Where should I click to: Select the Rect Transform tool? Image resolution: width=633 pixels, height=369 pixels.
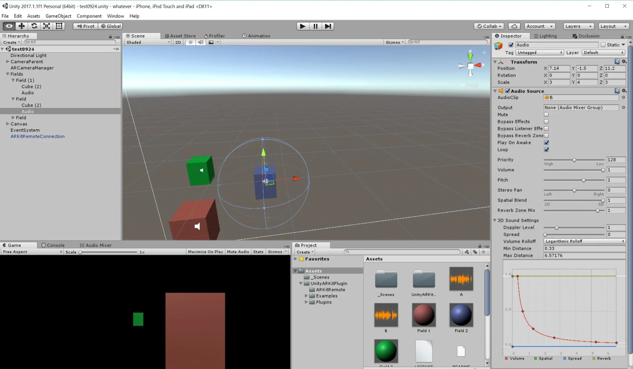pos(59,26)
